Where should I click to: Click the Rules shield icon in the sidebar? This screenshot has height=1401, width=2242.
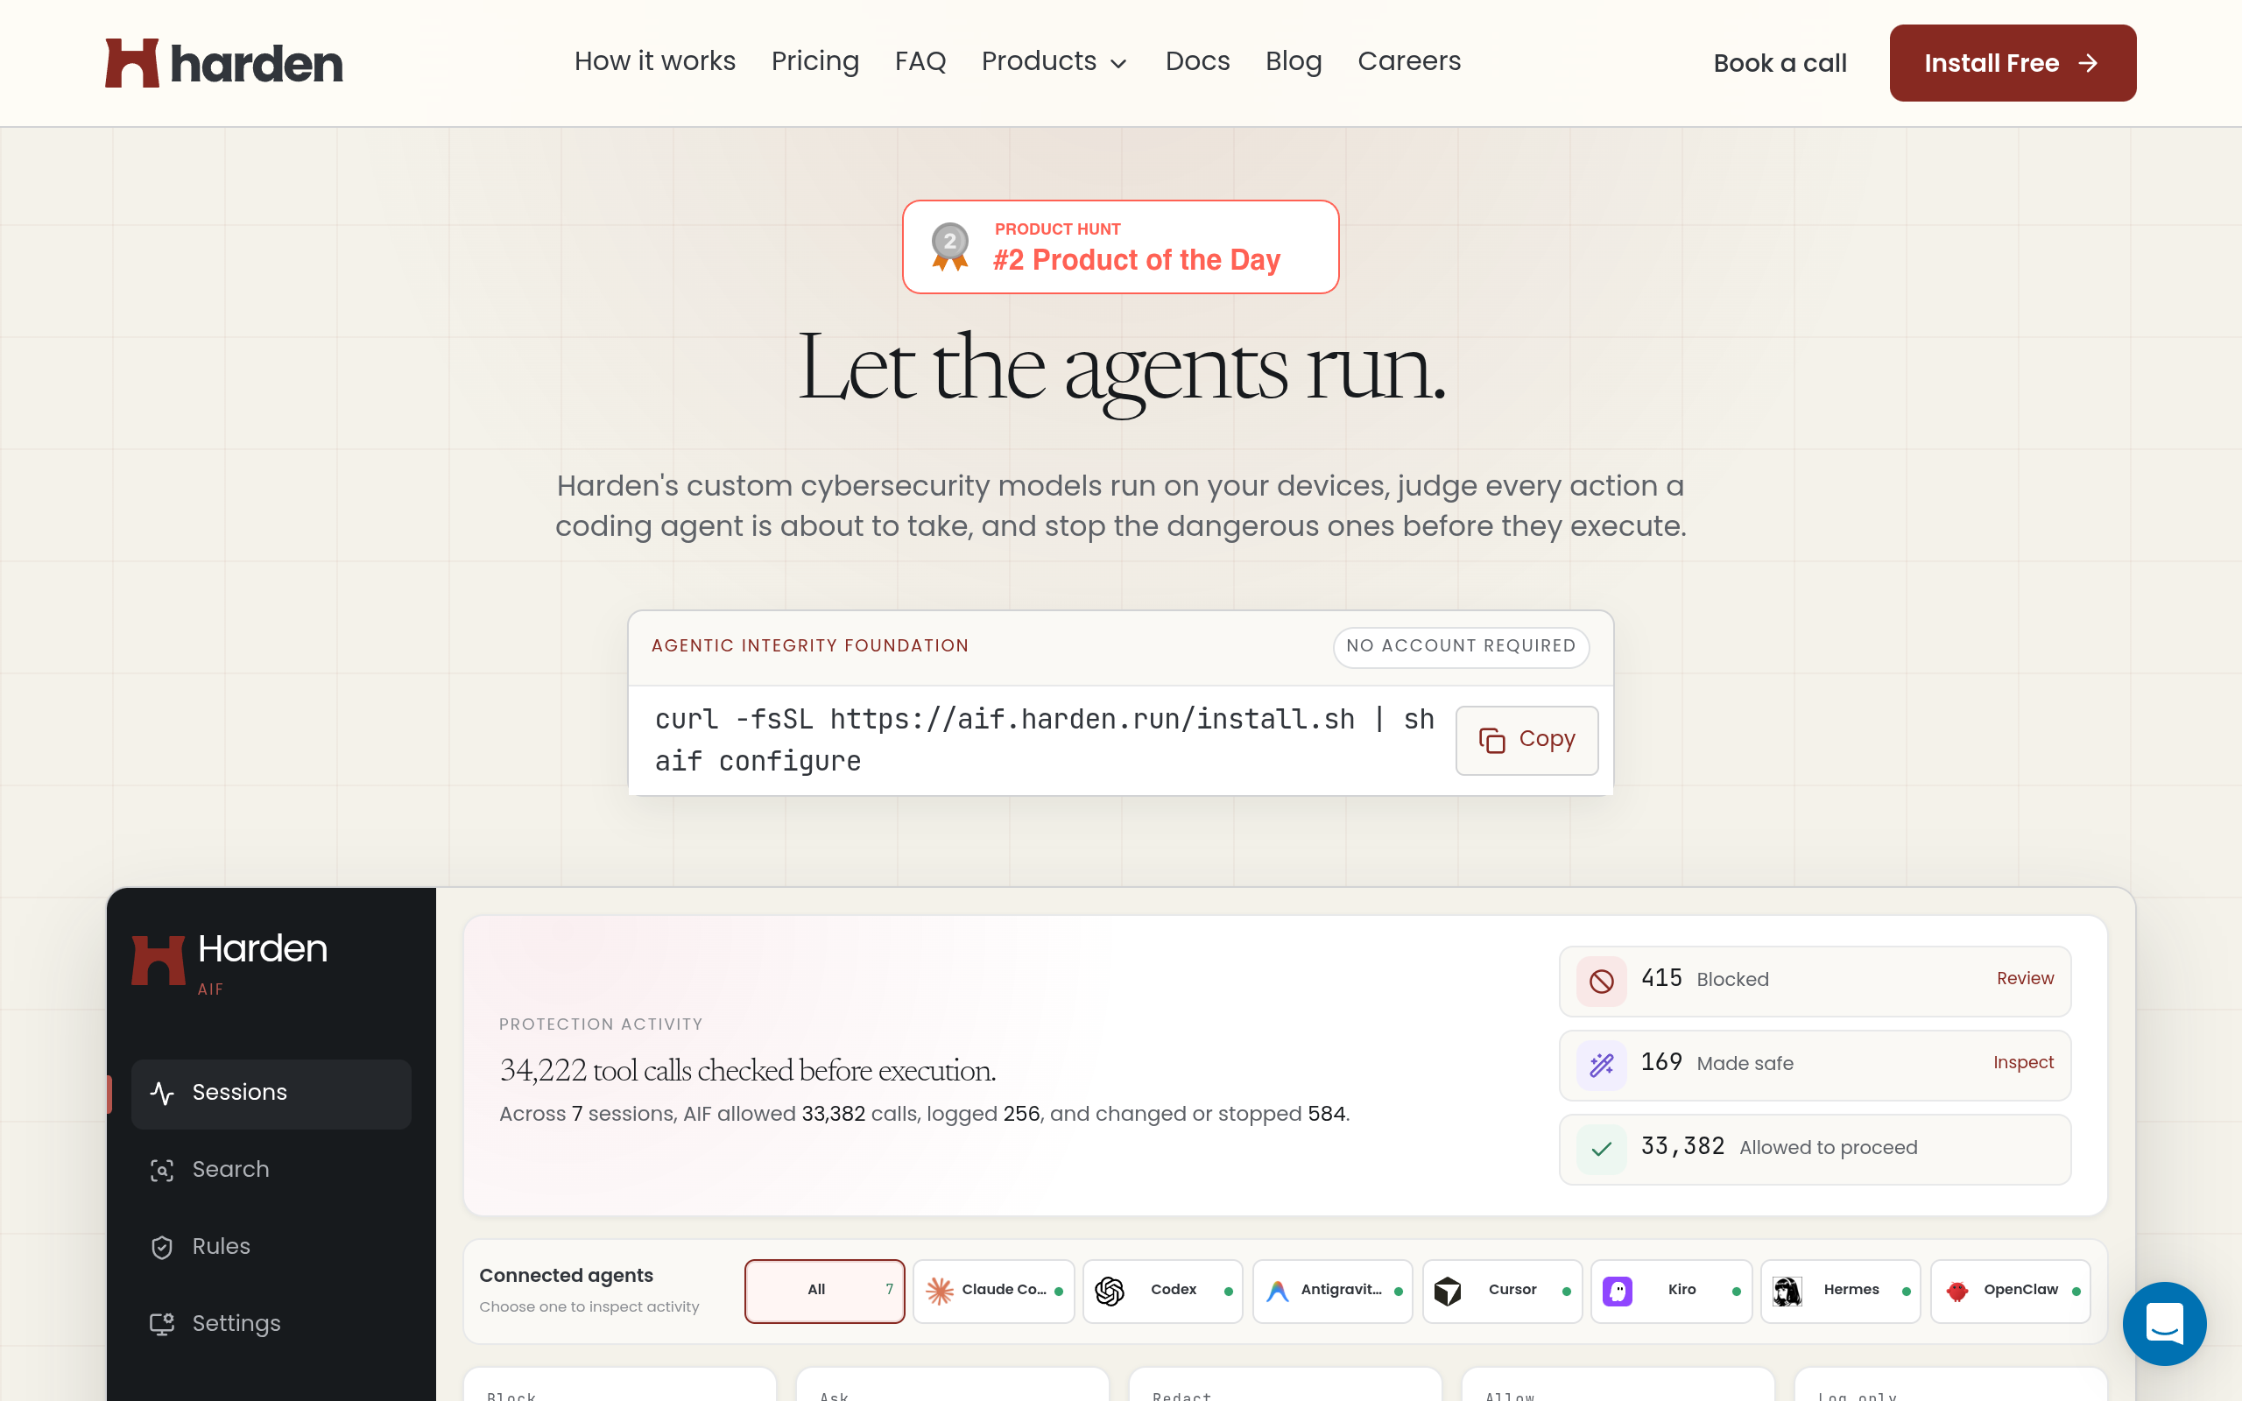tap(162, 1247)
